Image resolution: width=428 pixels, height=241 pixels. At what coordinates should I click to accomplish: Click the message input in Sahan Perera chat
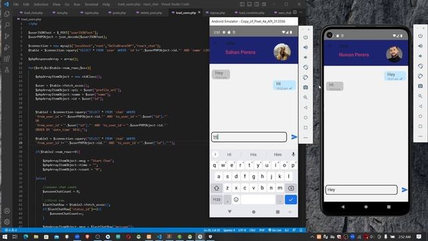point(249,137)
